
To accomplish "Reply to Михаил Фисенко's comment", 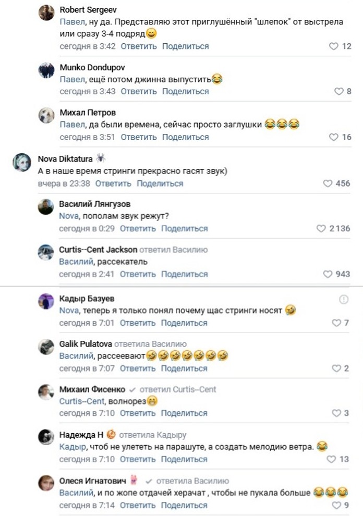I will (x=138, y=413).
